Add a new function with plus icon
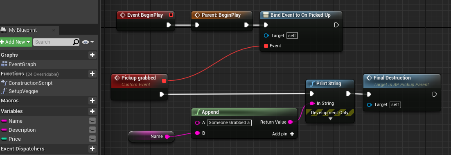The width and height of the screenshot is (451, 155). (x=92, y=74)
